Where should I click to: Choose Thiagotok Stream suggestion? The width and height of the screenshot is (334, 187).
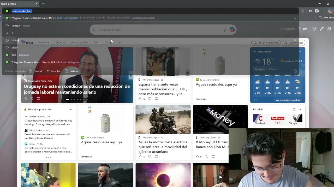click(x=150, y=62)
